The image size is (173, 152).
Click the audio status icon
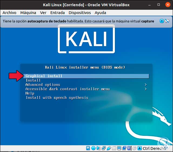tap(98, 148)
